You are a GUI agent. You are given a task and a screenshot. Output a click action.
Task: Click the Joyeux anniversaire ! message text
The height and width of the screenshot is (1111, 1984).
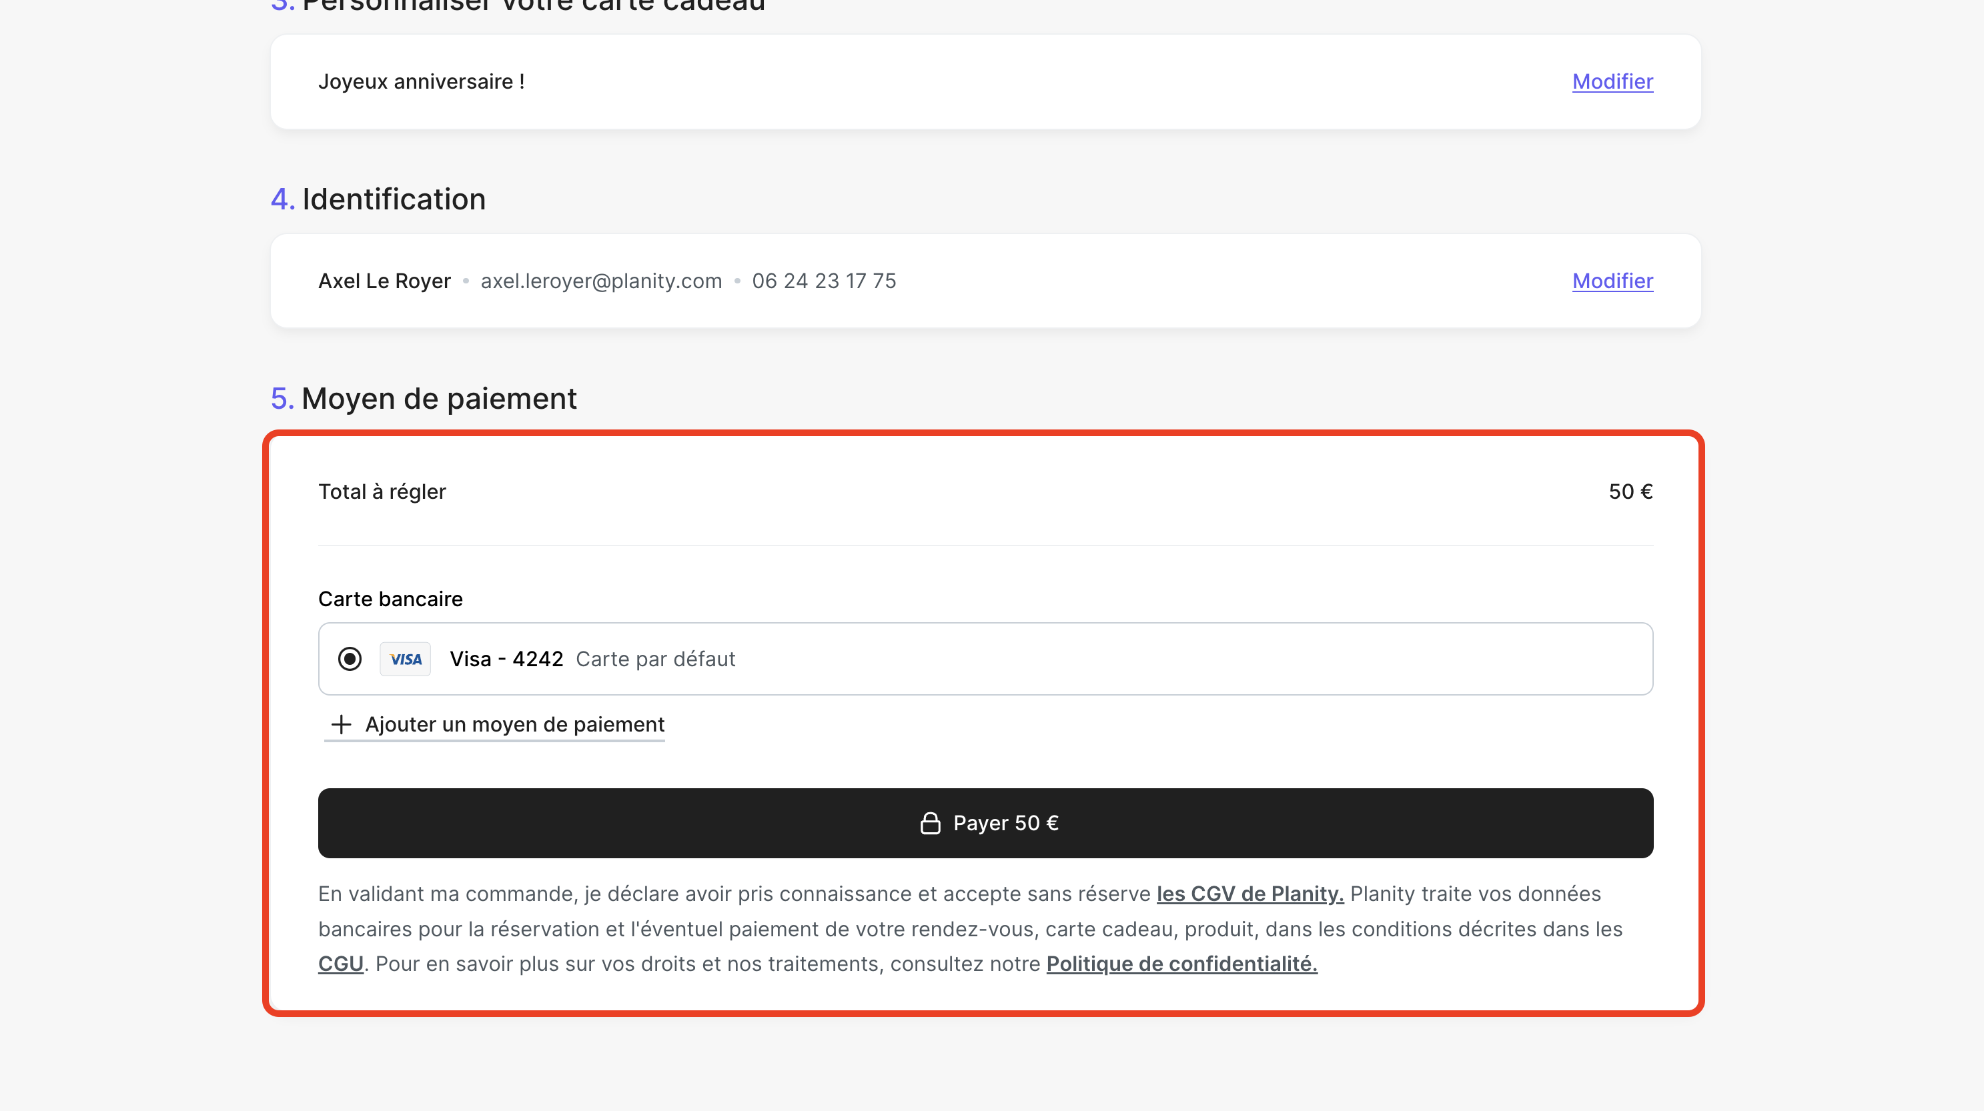(x=422, y=81)
